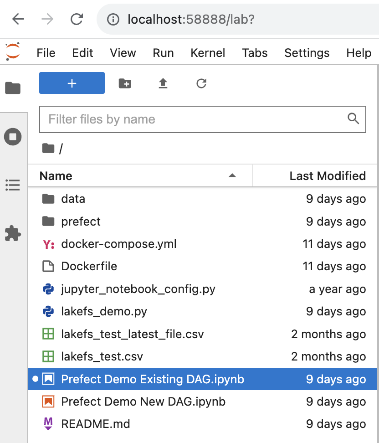
Task: Show the Table of Contents sidebar
Action: 13,185
